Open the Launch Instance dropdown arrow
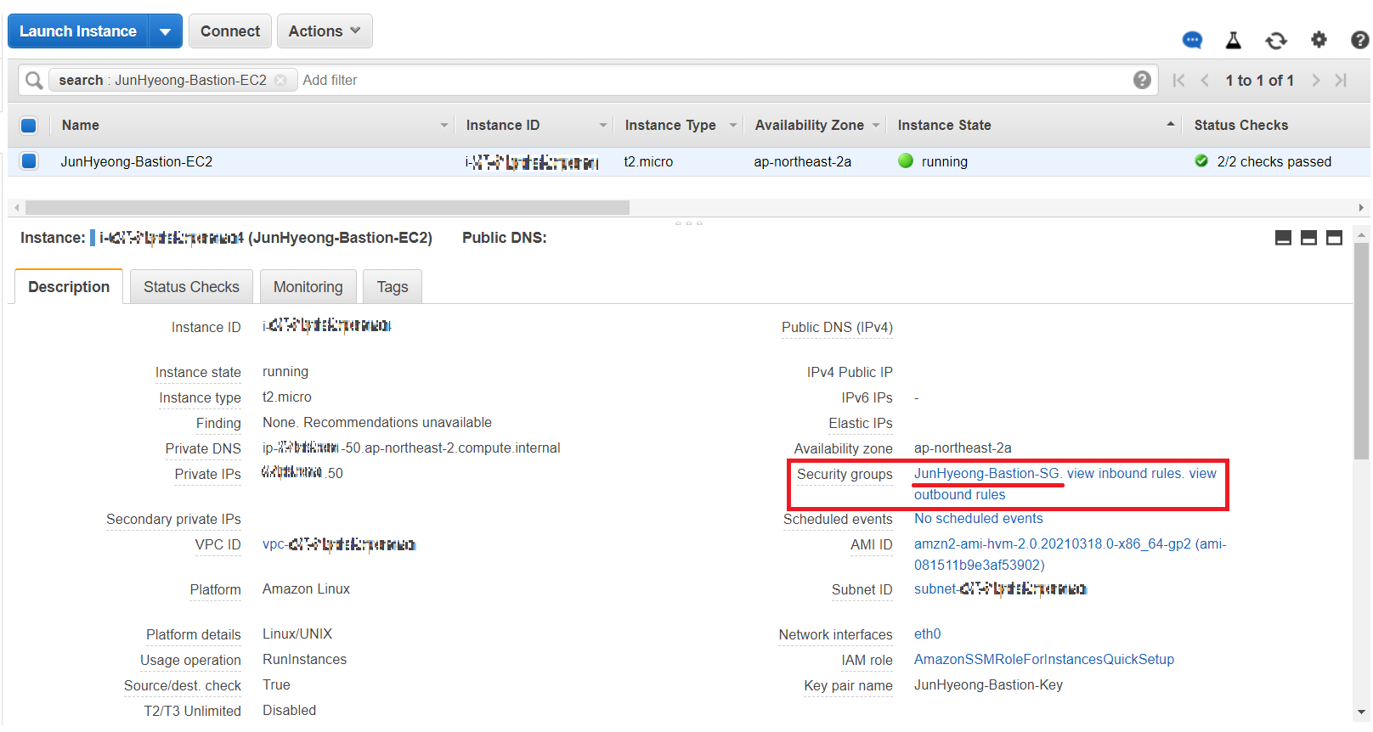The height and width of the screenshot is (732, 1373). pos(166,31)
